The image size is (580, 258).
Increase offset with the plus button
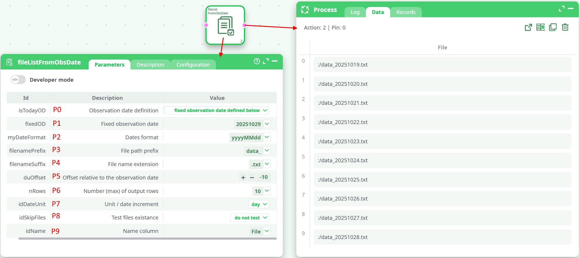tap(243, 177)
